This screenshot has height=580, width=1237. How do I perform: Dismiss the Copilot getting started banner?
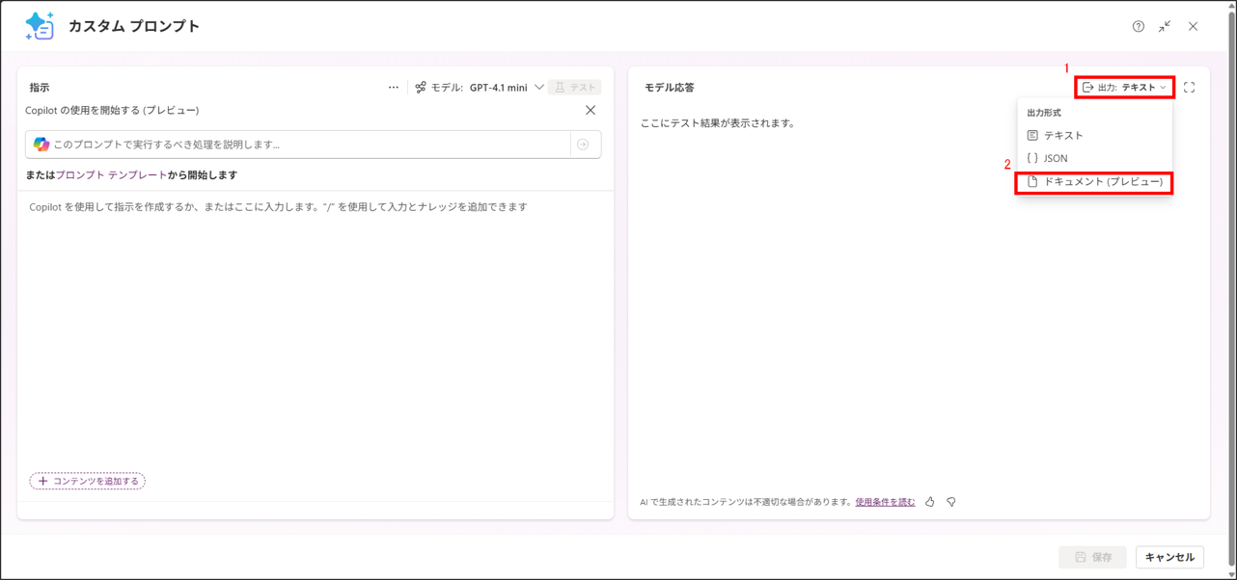(x=591, y=111)
